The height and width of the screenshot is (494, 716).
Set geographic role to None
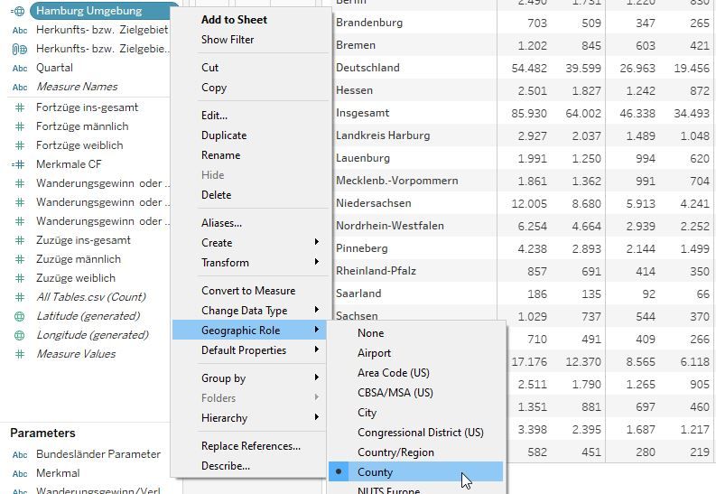point(370,333)
